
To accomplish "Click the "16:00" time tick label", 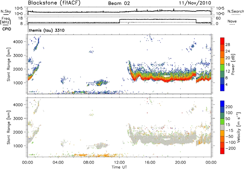I will click(150, 163).
